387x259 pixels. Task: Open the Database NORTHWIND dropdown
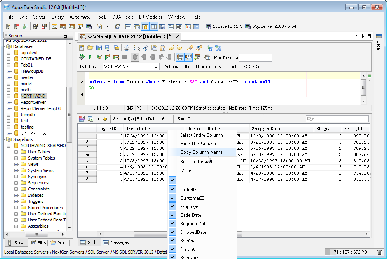point(156,67)
